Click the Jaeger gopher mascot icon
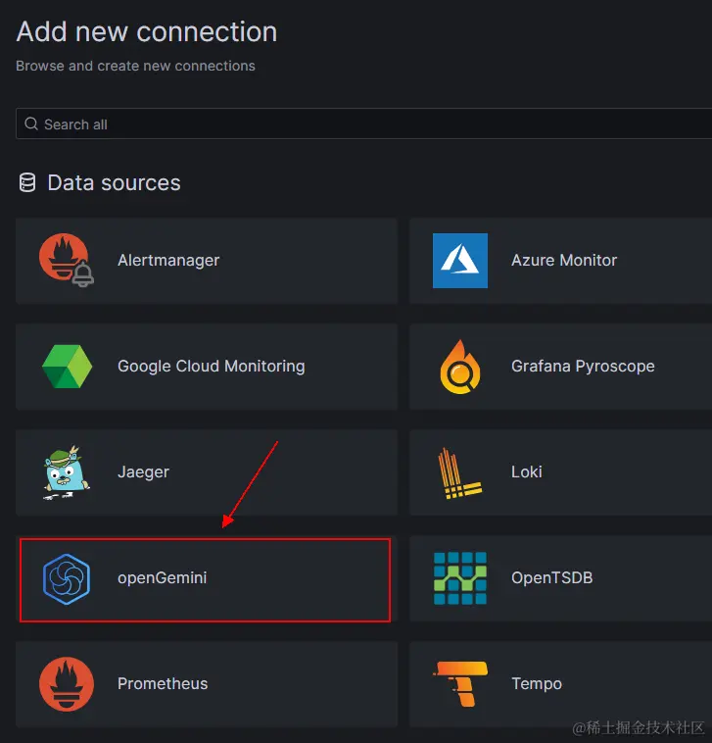Screen dimensions: 712x743 [67, 472]
